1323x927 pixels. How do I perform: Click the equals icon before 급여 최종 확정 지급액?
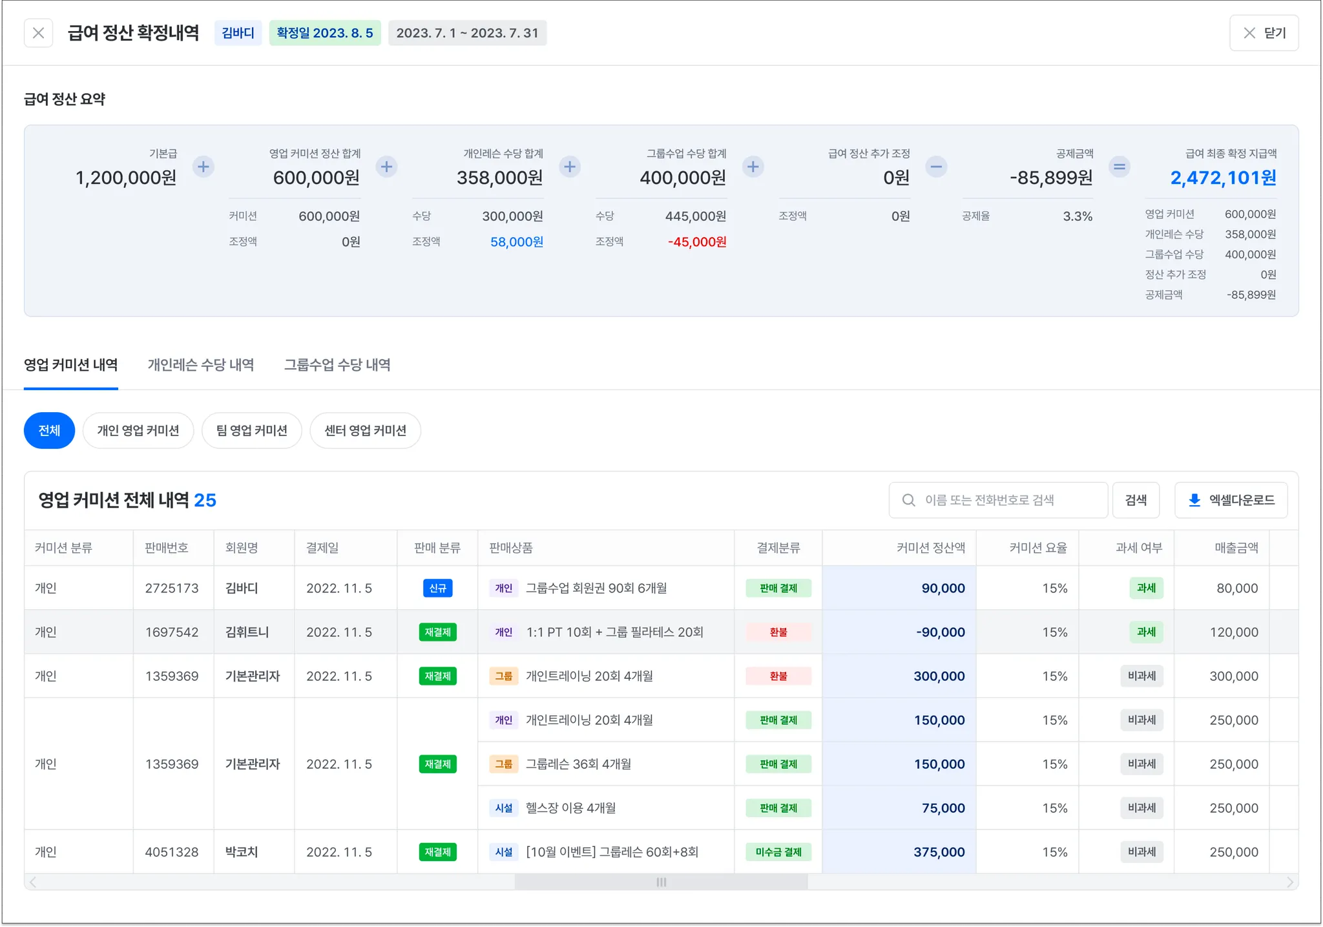pos(1120,167)
